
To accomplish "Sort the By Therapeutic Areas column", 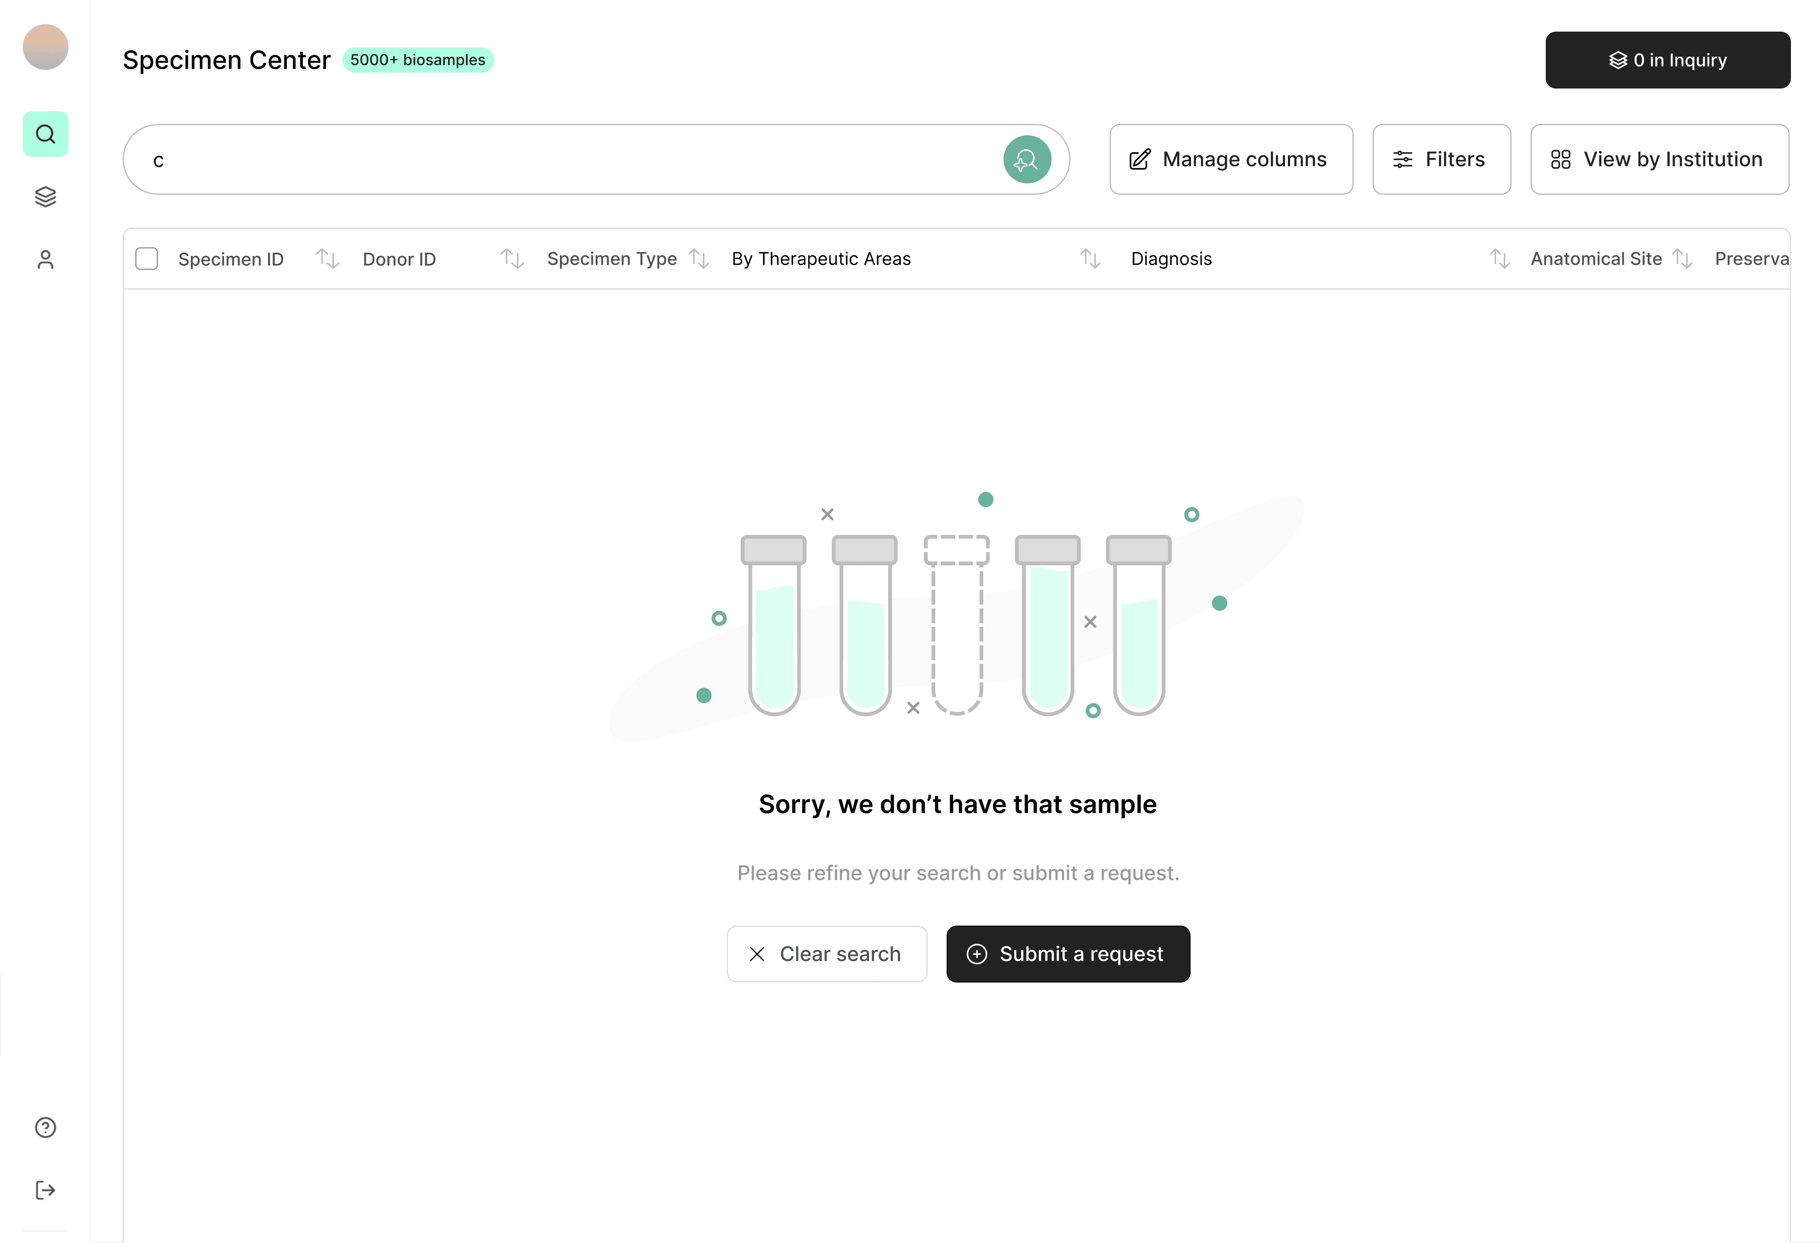I will click(x=1090, y=259).
